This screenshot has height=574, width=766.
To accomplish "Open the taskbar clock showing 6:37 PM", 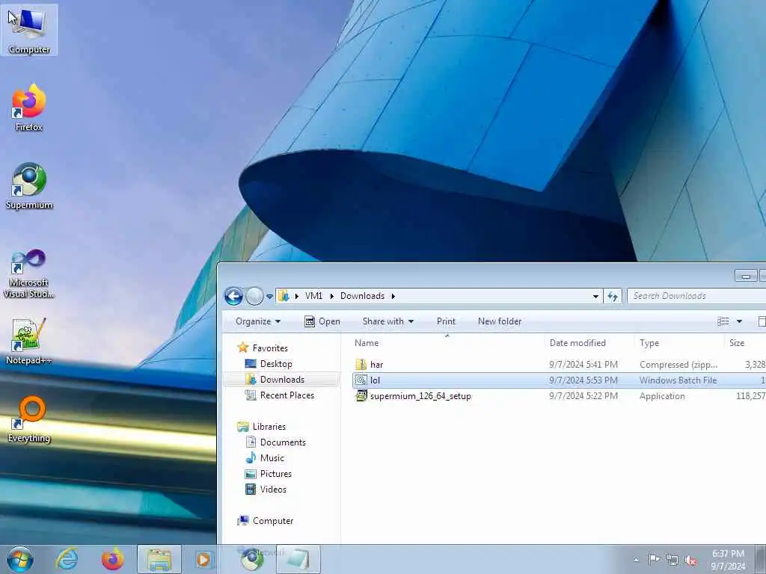I will tap(728, 560).
